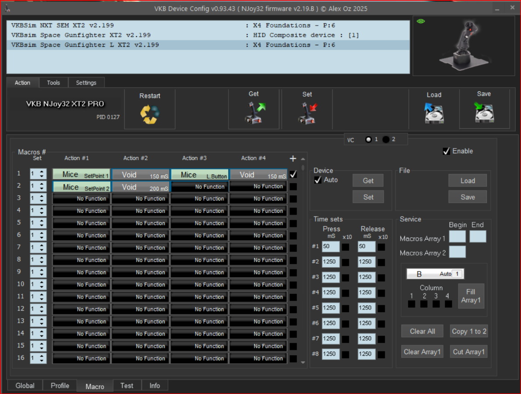Viewport: 521px width, 394px height.
Task: Click the plus icon above macro checkboxes
Action: point(293,158)
